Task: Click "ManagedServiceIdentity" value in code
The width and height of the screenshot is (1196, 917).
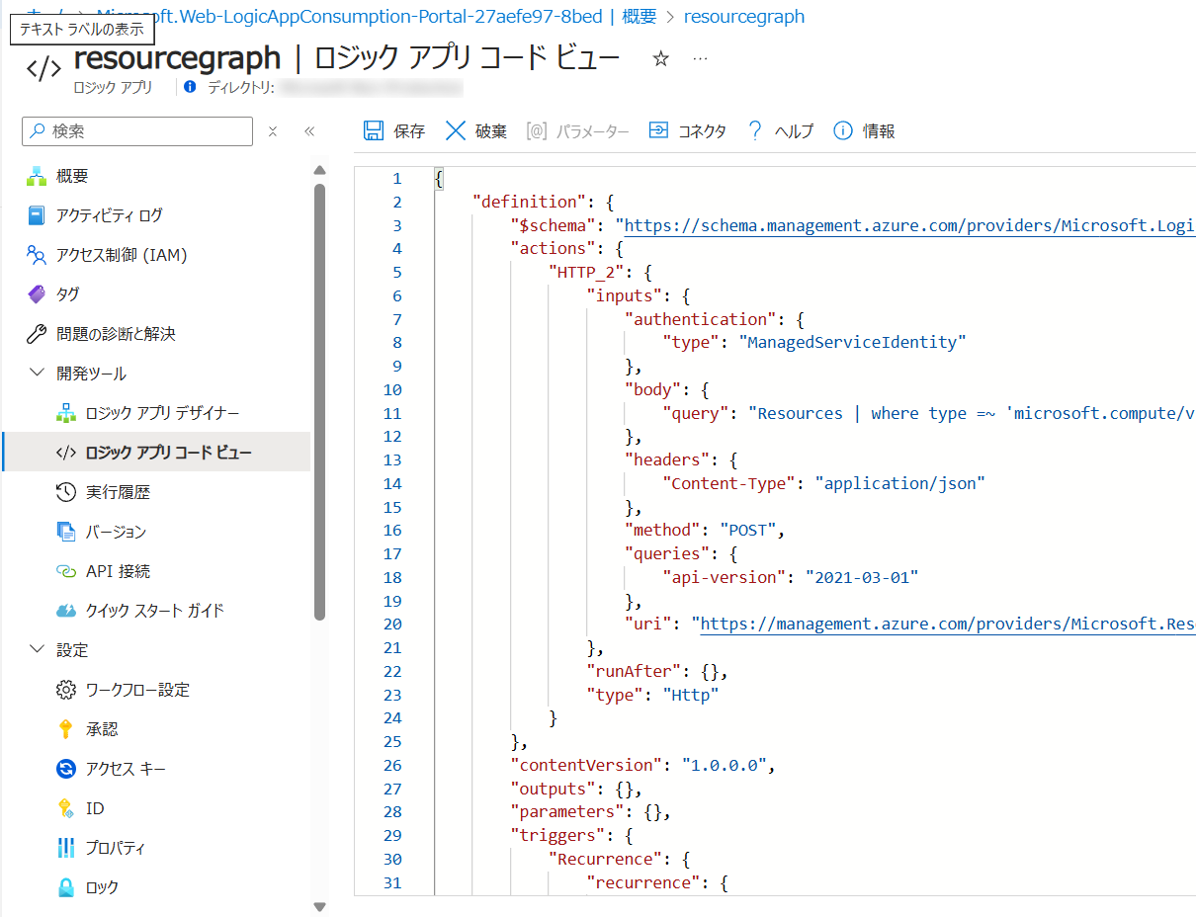Action: click(852, 342)
